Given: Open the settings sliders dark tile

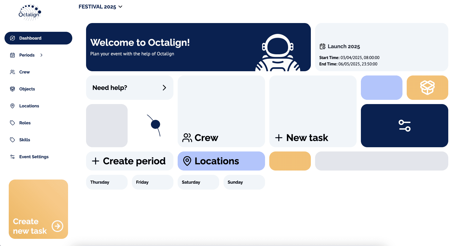Looking at the screenshot, I should click(x=404, y=126).
